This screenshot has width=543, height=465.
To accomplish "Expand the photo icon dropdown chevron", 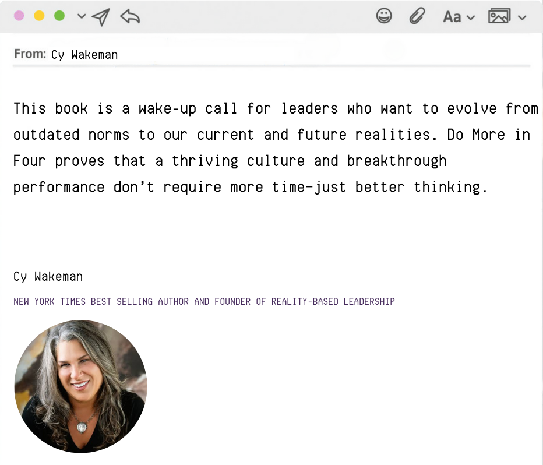I will [522, 17].
